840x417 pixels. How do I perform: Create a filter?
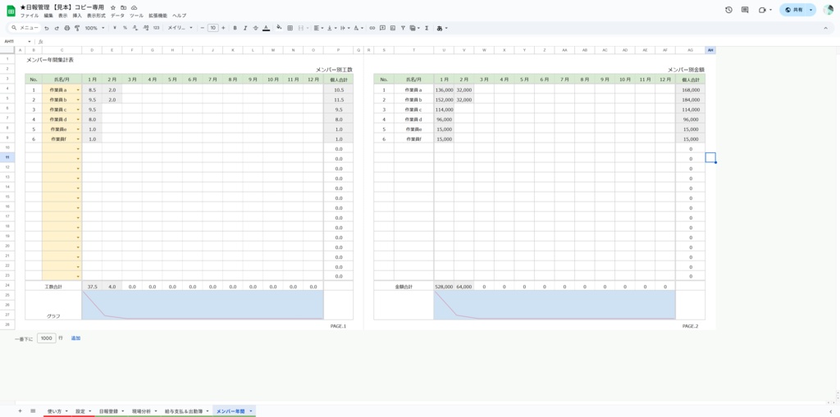[x=403, y=28]
